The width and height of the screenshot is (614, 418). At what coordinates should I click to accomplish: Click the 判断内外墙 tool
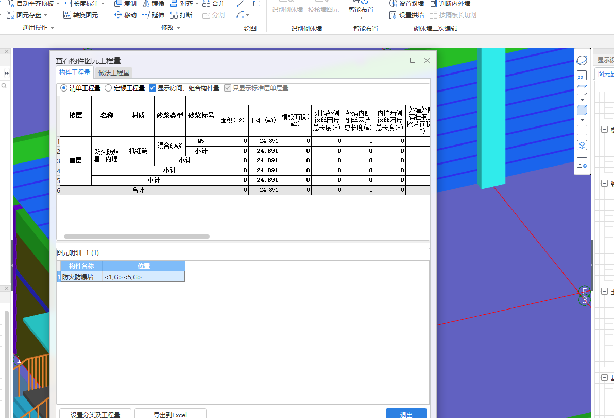point(450,3)
